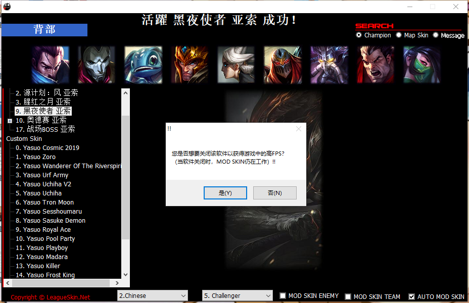469x303 pixels.
Task: Select the Yasuo champion portrait
Action: [x=50, y=65]
